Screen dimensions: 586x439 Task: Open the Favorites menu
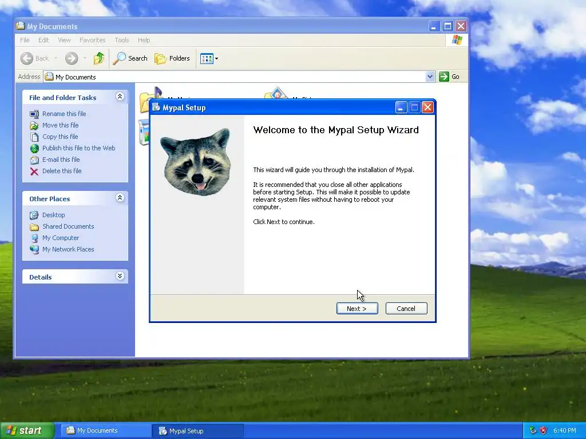click(x=92, y=40)
